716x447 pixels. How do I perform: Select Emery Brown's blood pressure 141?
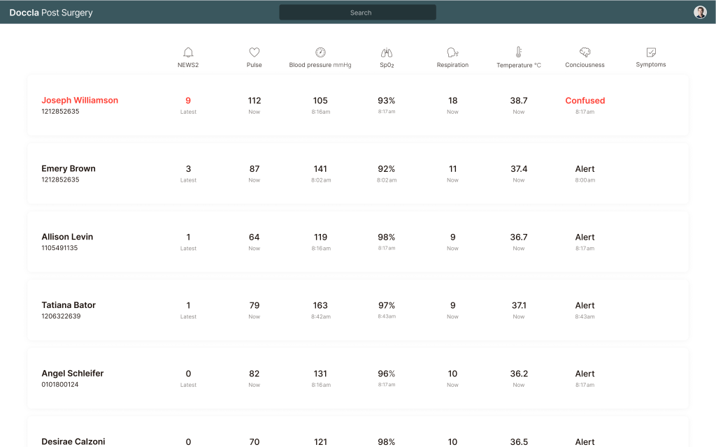[320, 169]
